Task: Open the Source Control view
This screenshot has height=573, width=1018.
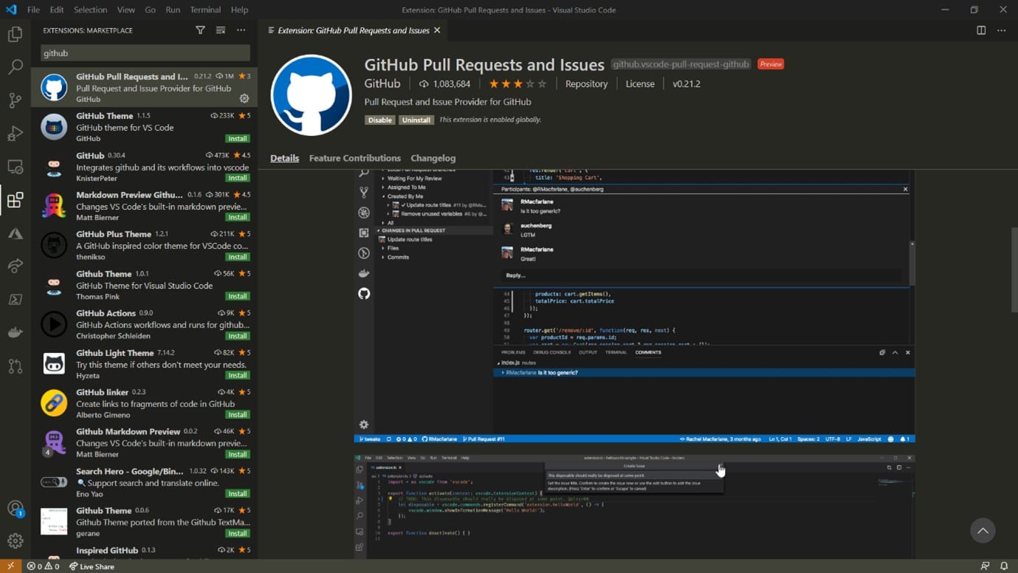Action: click(x=15, y=100)
